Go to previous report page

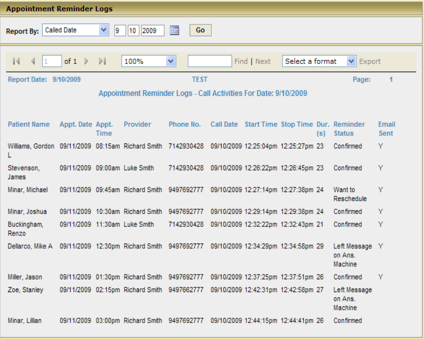point(33,61)
